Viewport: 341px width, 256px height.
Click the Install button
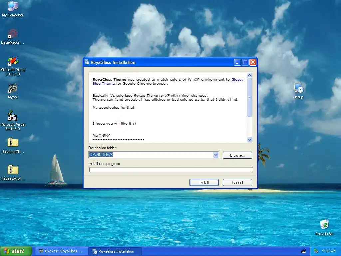point(204,182)
